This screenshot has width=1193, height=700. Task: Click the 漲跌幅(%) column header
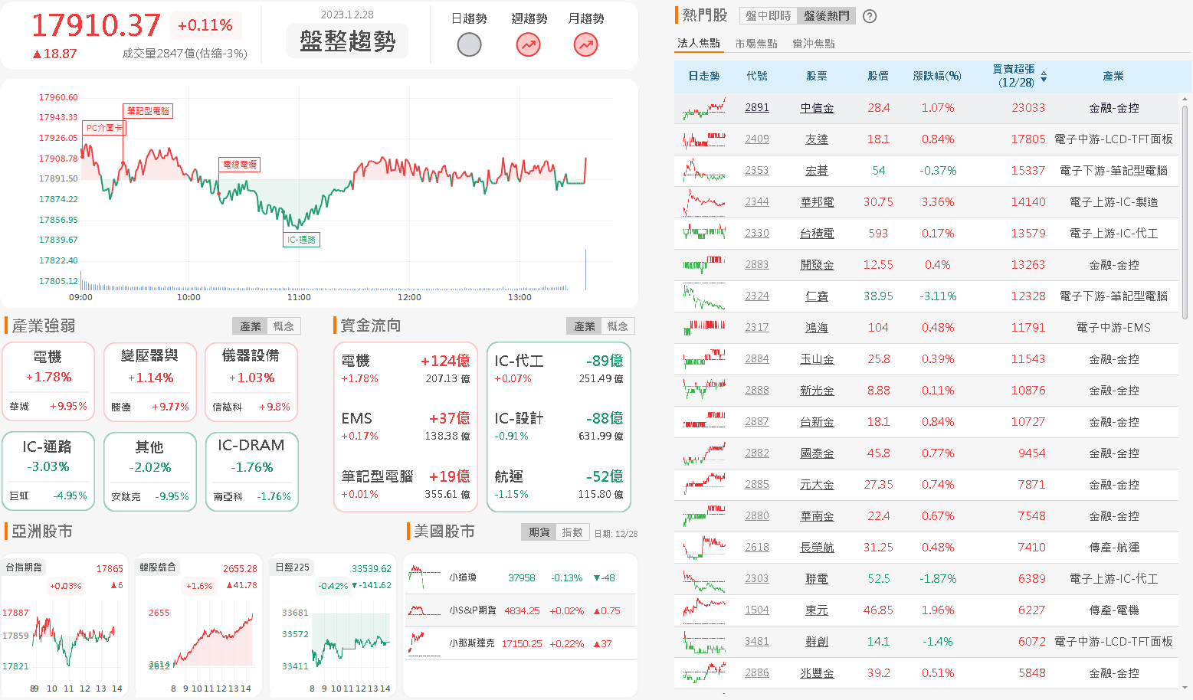[937, 77]
